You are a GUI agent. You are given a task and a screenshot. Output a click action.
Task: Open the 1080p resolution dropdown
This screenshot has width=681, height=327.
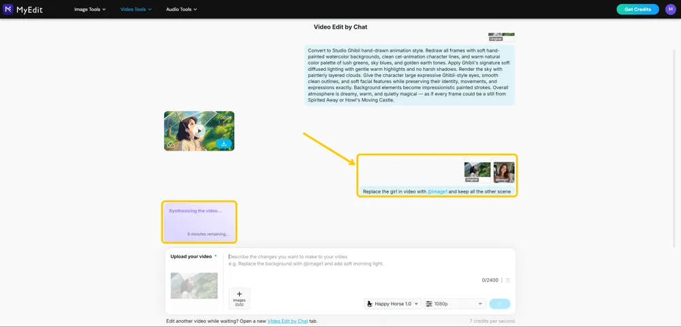[455, 304]
